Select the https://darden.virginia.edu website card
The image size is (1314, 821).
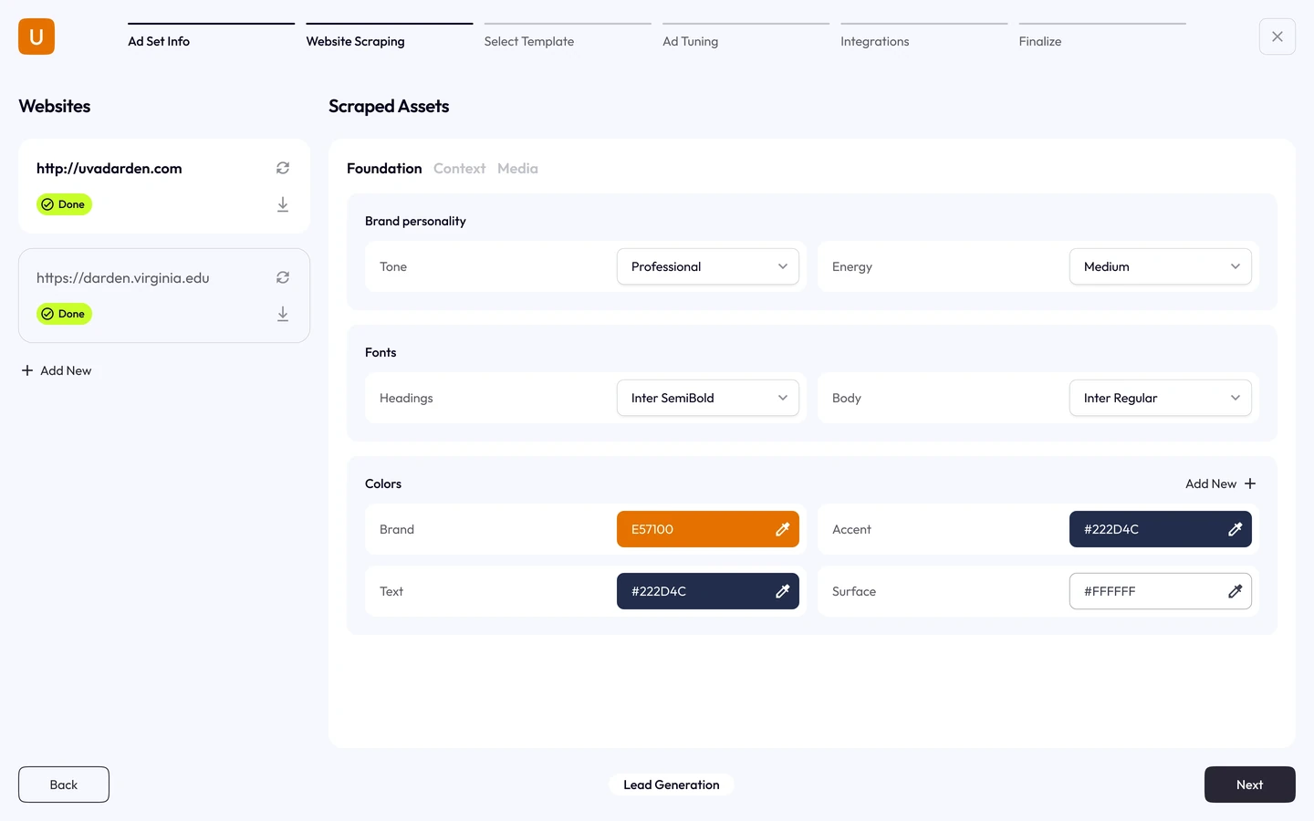click(164, 296)
